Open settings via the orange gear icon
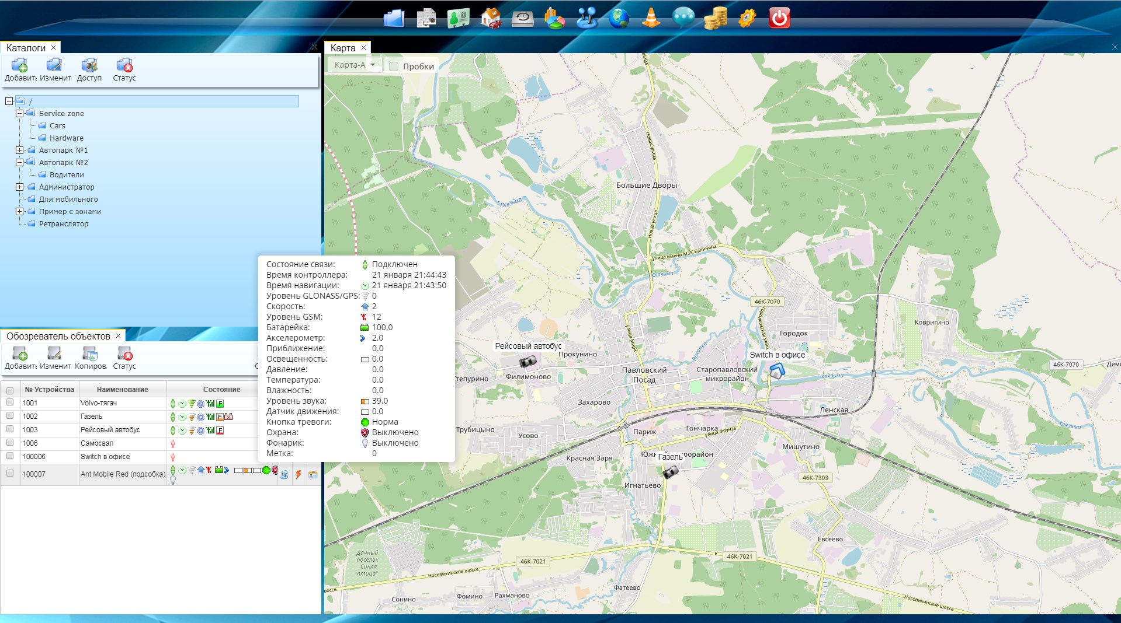Viewport: 1121px width, 623px height. tap(747, 18)
